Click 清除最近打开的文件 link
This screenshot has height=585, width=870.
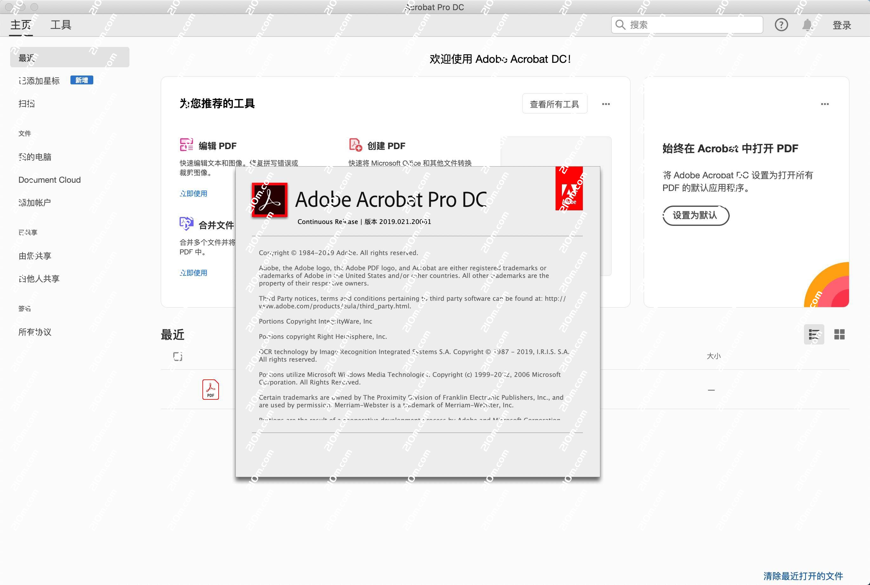click(803, 576)
